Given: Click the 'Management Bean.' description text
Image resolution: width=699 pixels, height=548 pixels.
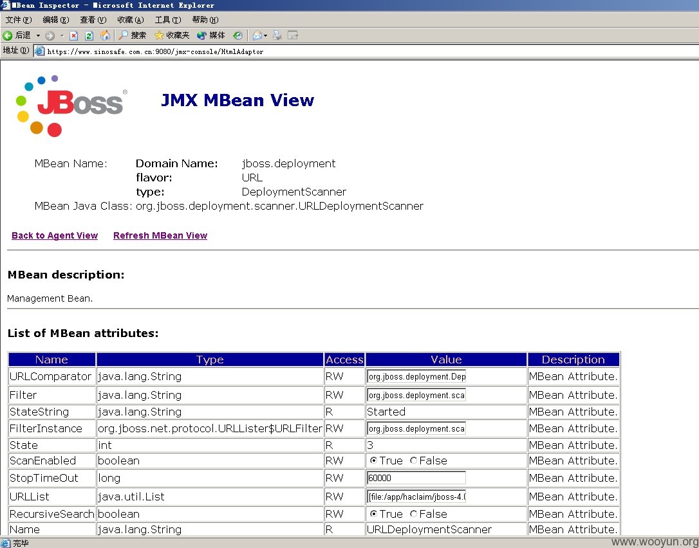Looking at the screenshot, I should 50,298.
